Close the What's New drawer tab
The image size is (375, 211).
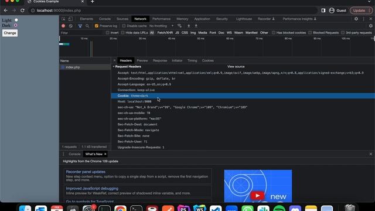[105, 154]
